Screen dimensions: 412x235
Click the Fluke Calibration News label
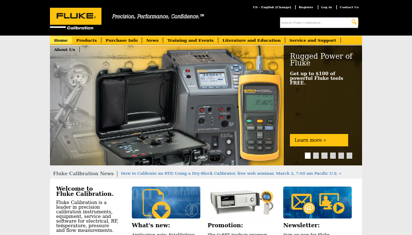(83, 174)
